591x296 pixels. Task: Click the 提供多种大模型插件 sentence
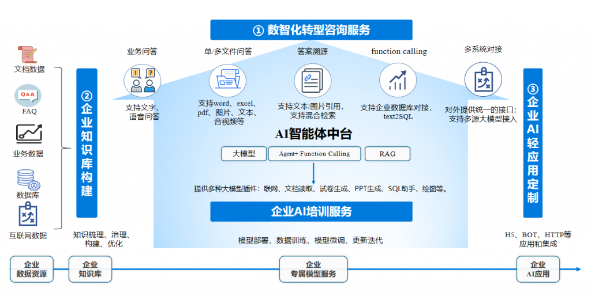point(321,189)
